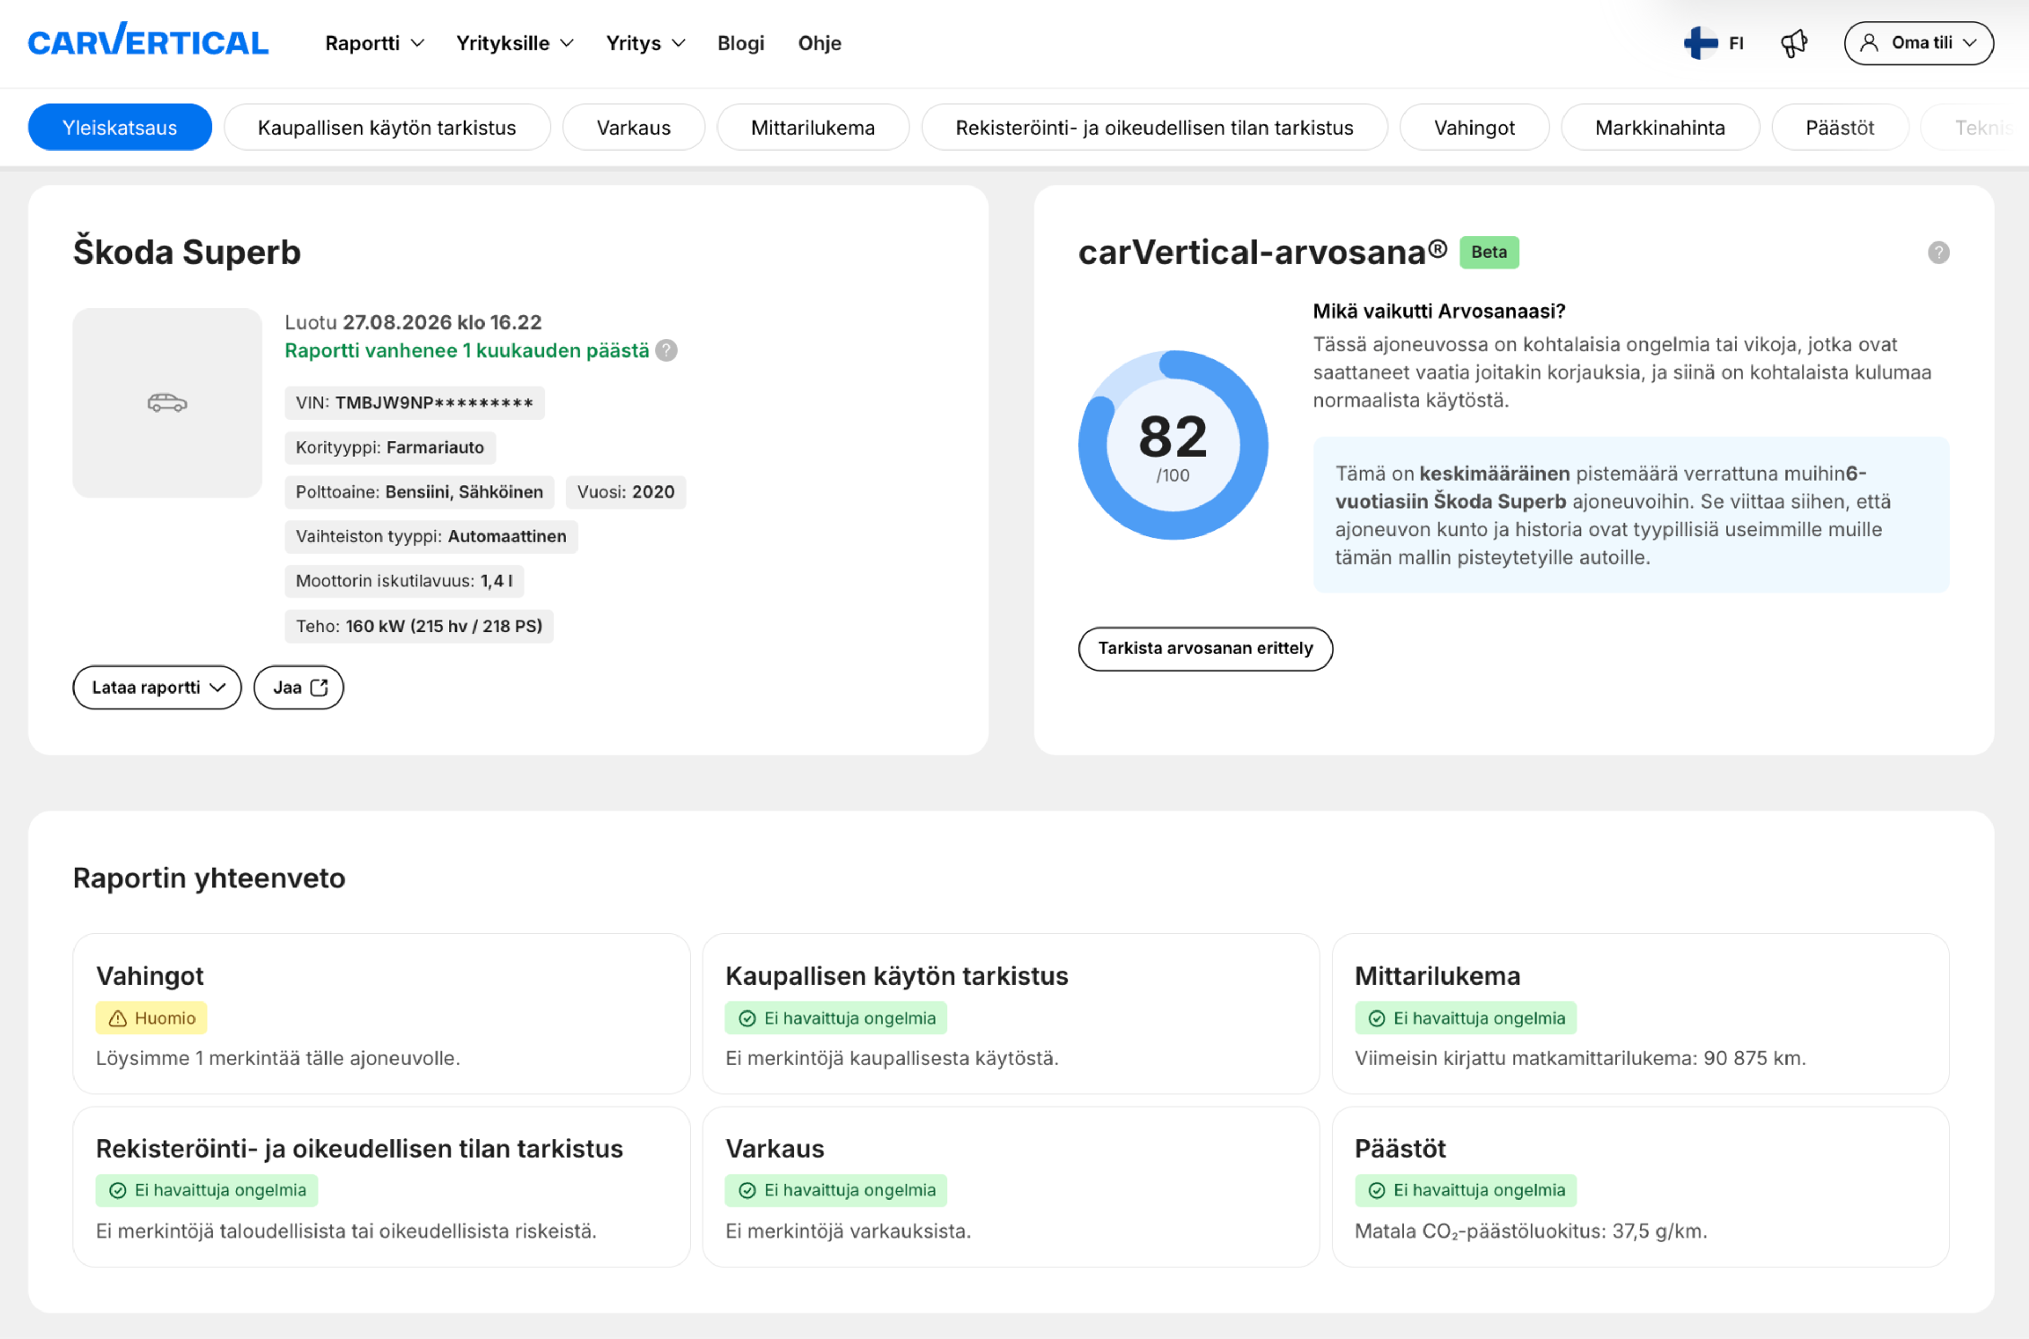The image size is (2029, 1339).
Task: Click the Finnish flag language selector
Action: coord(1713,43)
